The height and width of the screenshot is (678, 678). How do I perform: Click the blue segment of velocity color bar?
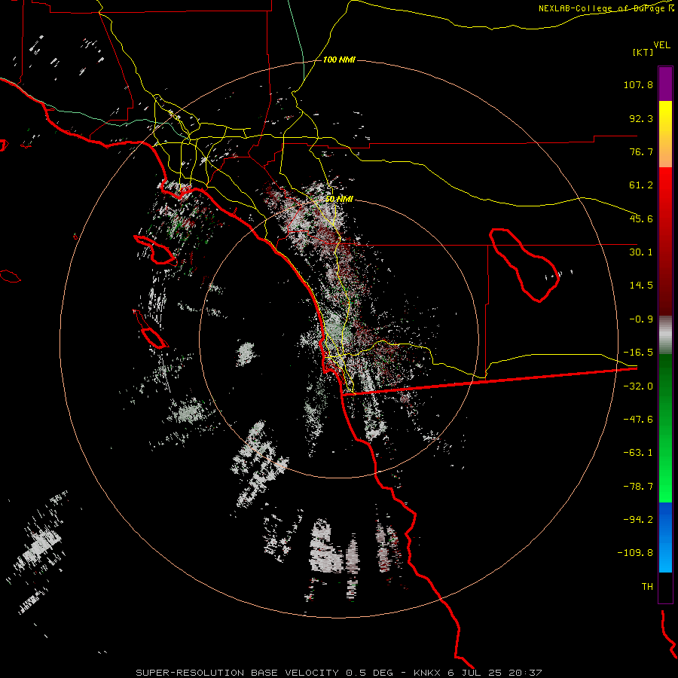[x=665, y=537]
